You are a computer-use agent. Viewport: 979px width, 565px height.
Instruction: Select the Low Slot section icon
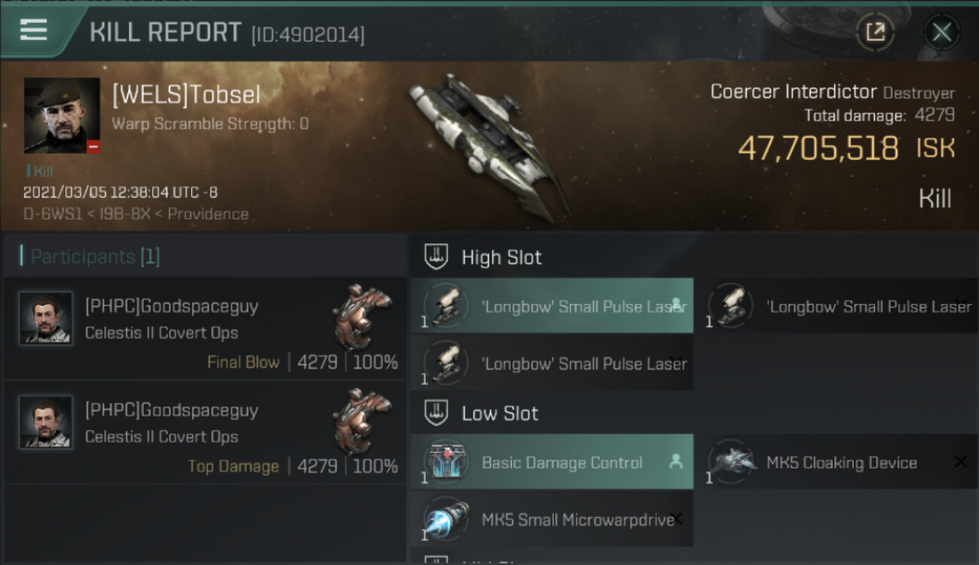437,413
